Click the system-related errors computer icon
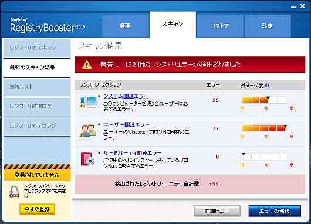The width and height of the screenshot is (311, 224). 89,102
